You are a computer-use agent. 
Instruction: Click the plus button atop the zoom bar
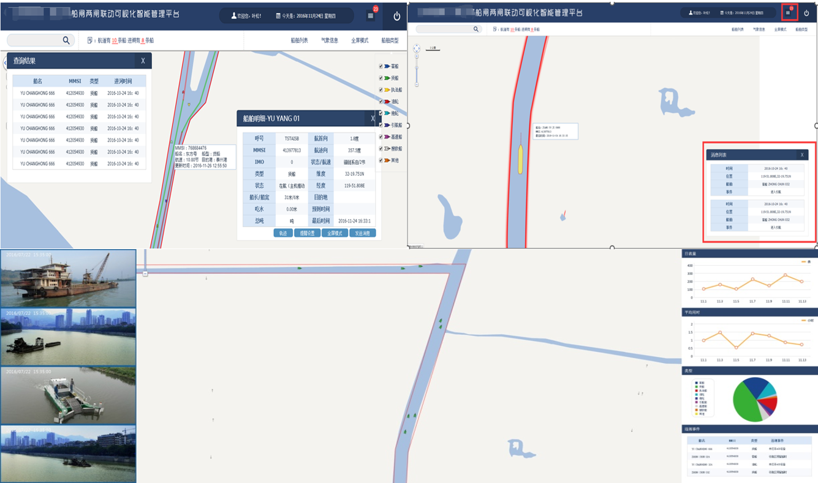point(416,56)
